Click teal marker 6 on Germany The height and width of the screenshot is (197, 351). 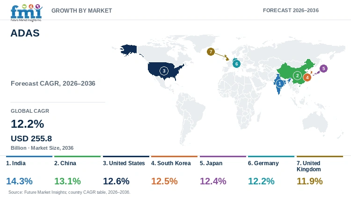(236, 64)
